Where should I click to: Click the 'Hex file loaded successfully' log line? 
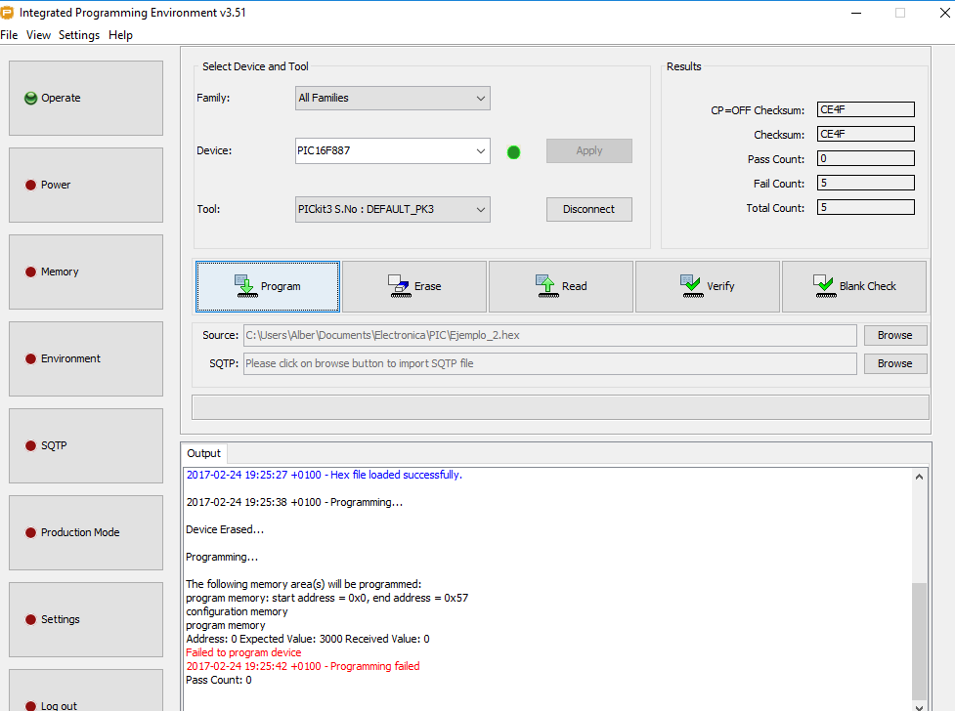(324, 475)
